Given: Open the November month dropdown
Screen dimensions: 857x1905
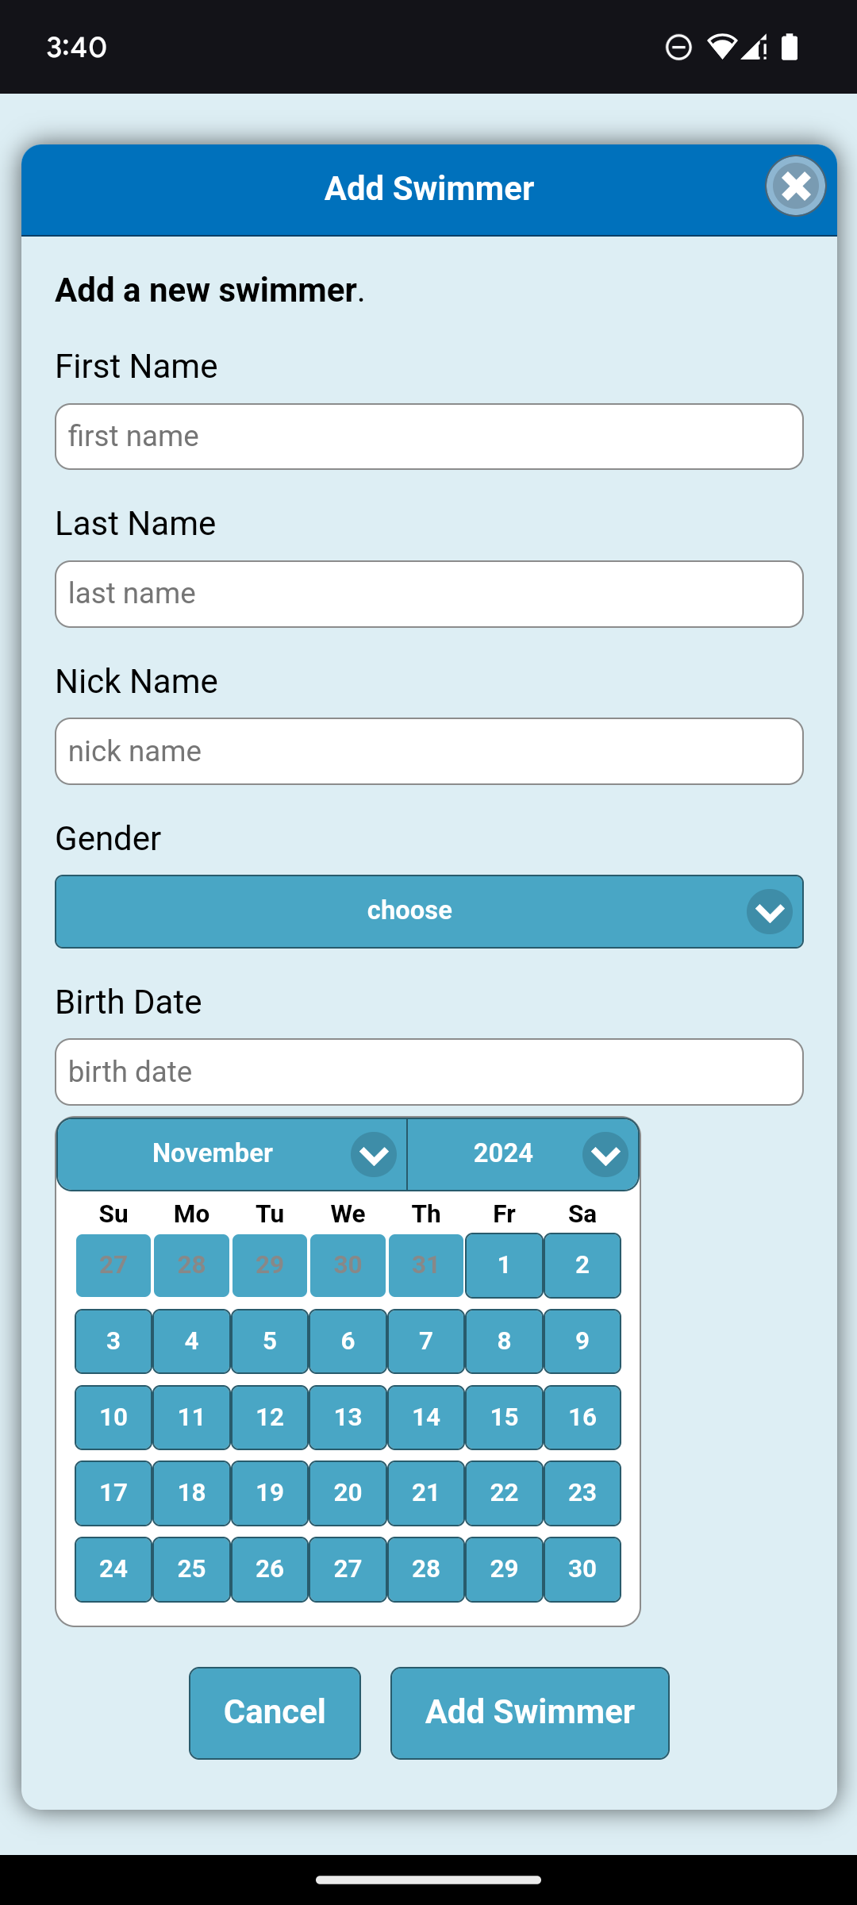Looking at the screenshot, I should coord(232,1154).
